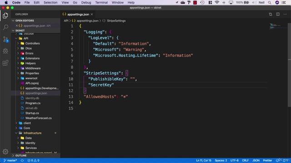Expand the wwwroot folder
The width and height of the screenshot is (291, 163).
pyautogui.click(x=31, y=78)
